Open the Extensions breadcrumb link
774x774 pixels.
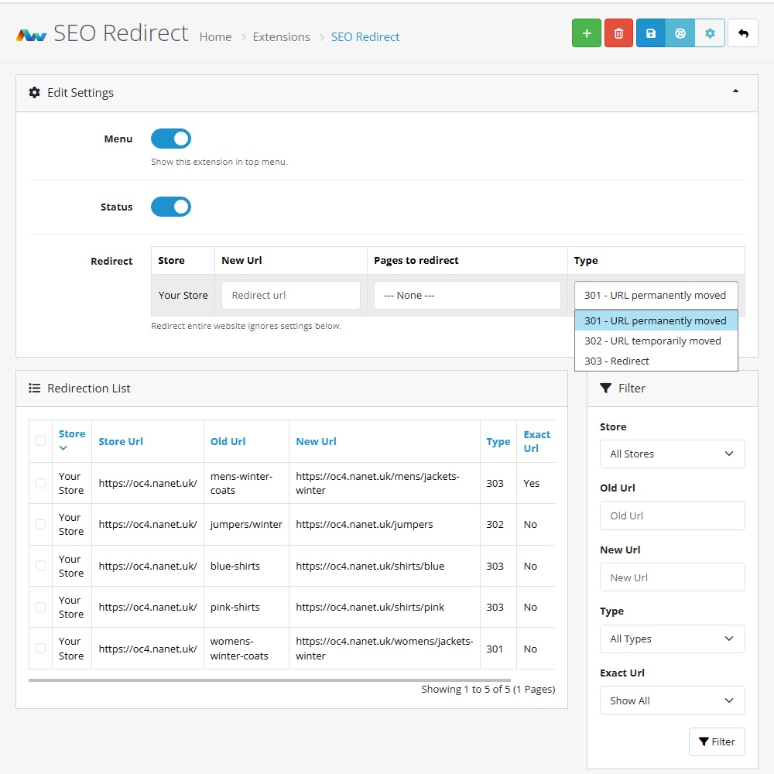point(281,37)
